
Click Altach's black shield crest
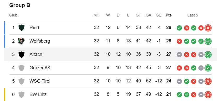coord(21,54)
